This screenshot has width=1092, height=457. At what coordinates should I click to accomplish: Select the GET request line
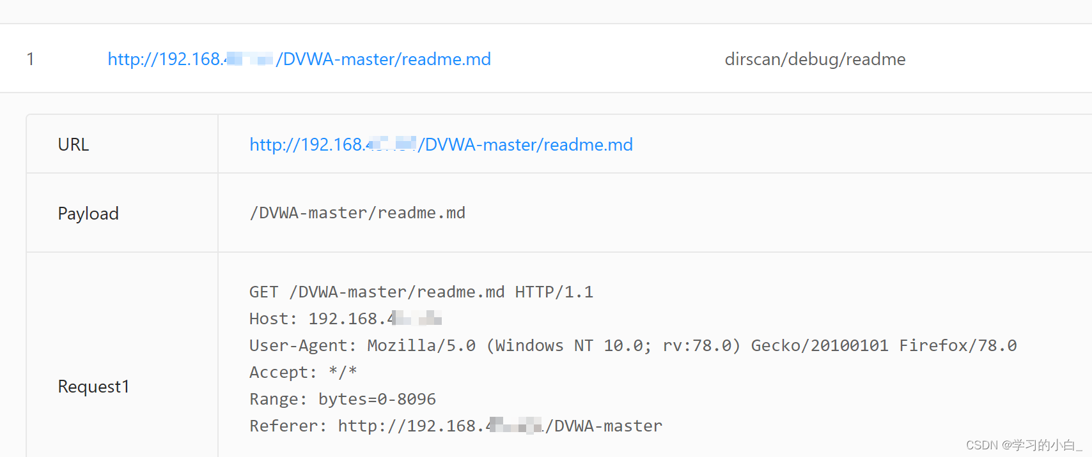(x=421, y=292)
